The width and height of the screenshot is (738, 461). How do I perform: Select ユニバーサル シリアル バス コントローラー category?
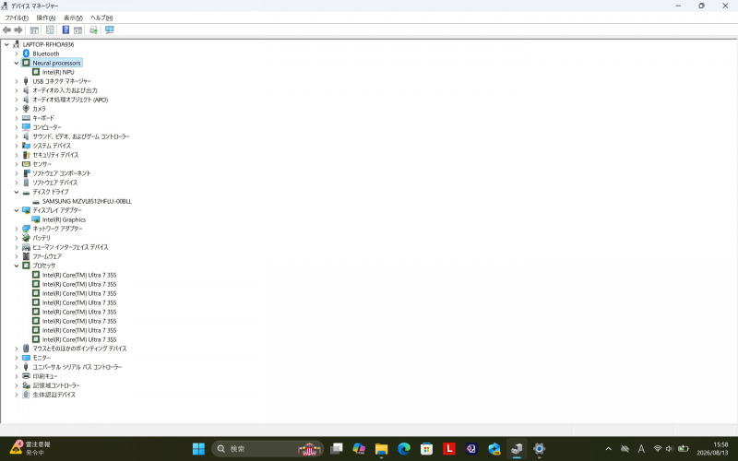pos(77,367)
